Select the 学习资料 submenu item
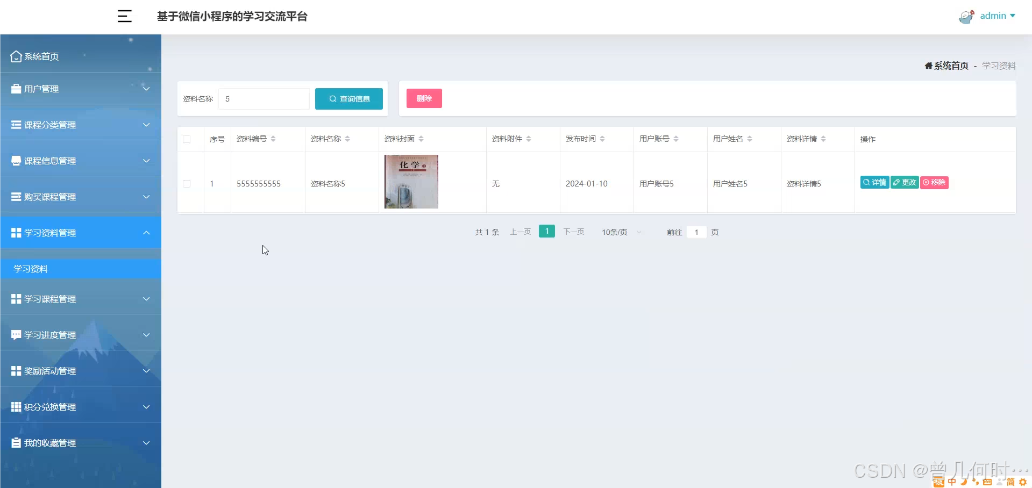Screen dimensions: 1032x488 click(81, 269)
